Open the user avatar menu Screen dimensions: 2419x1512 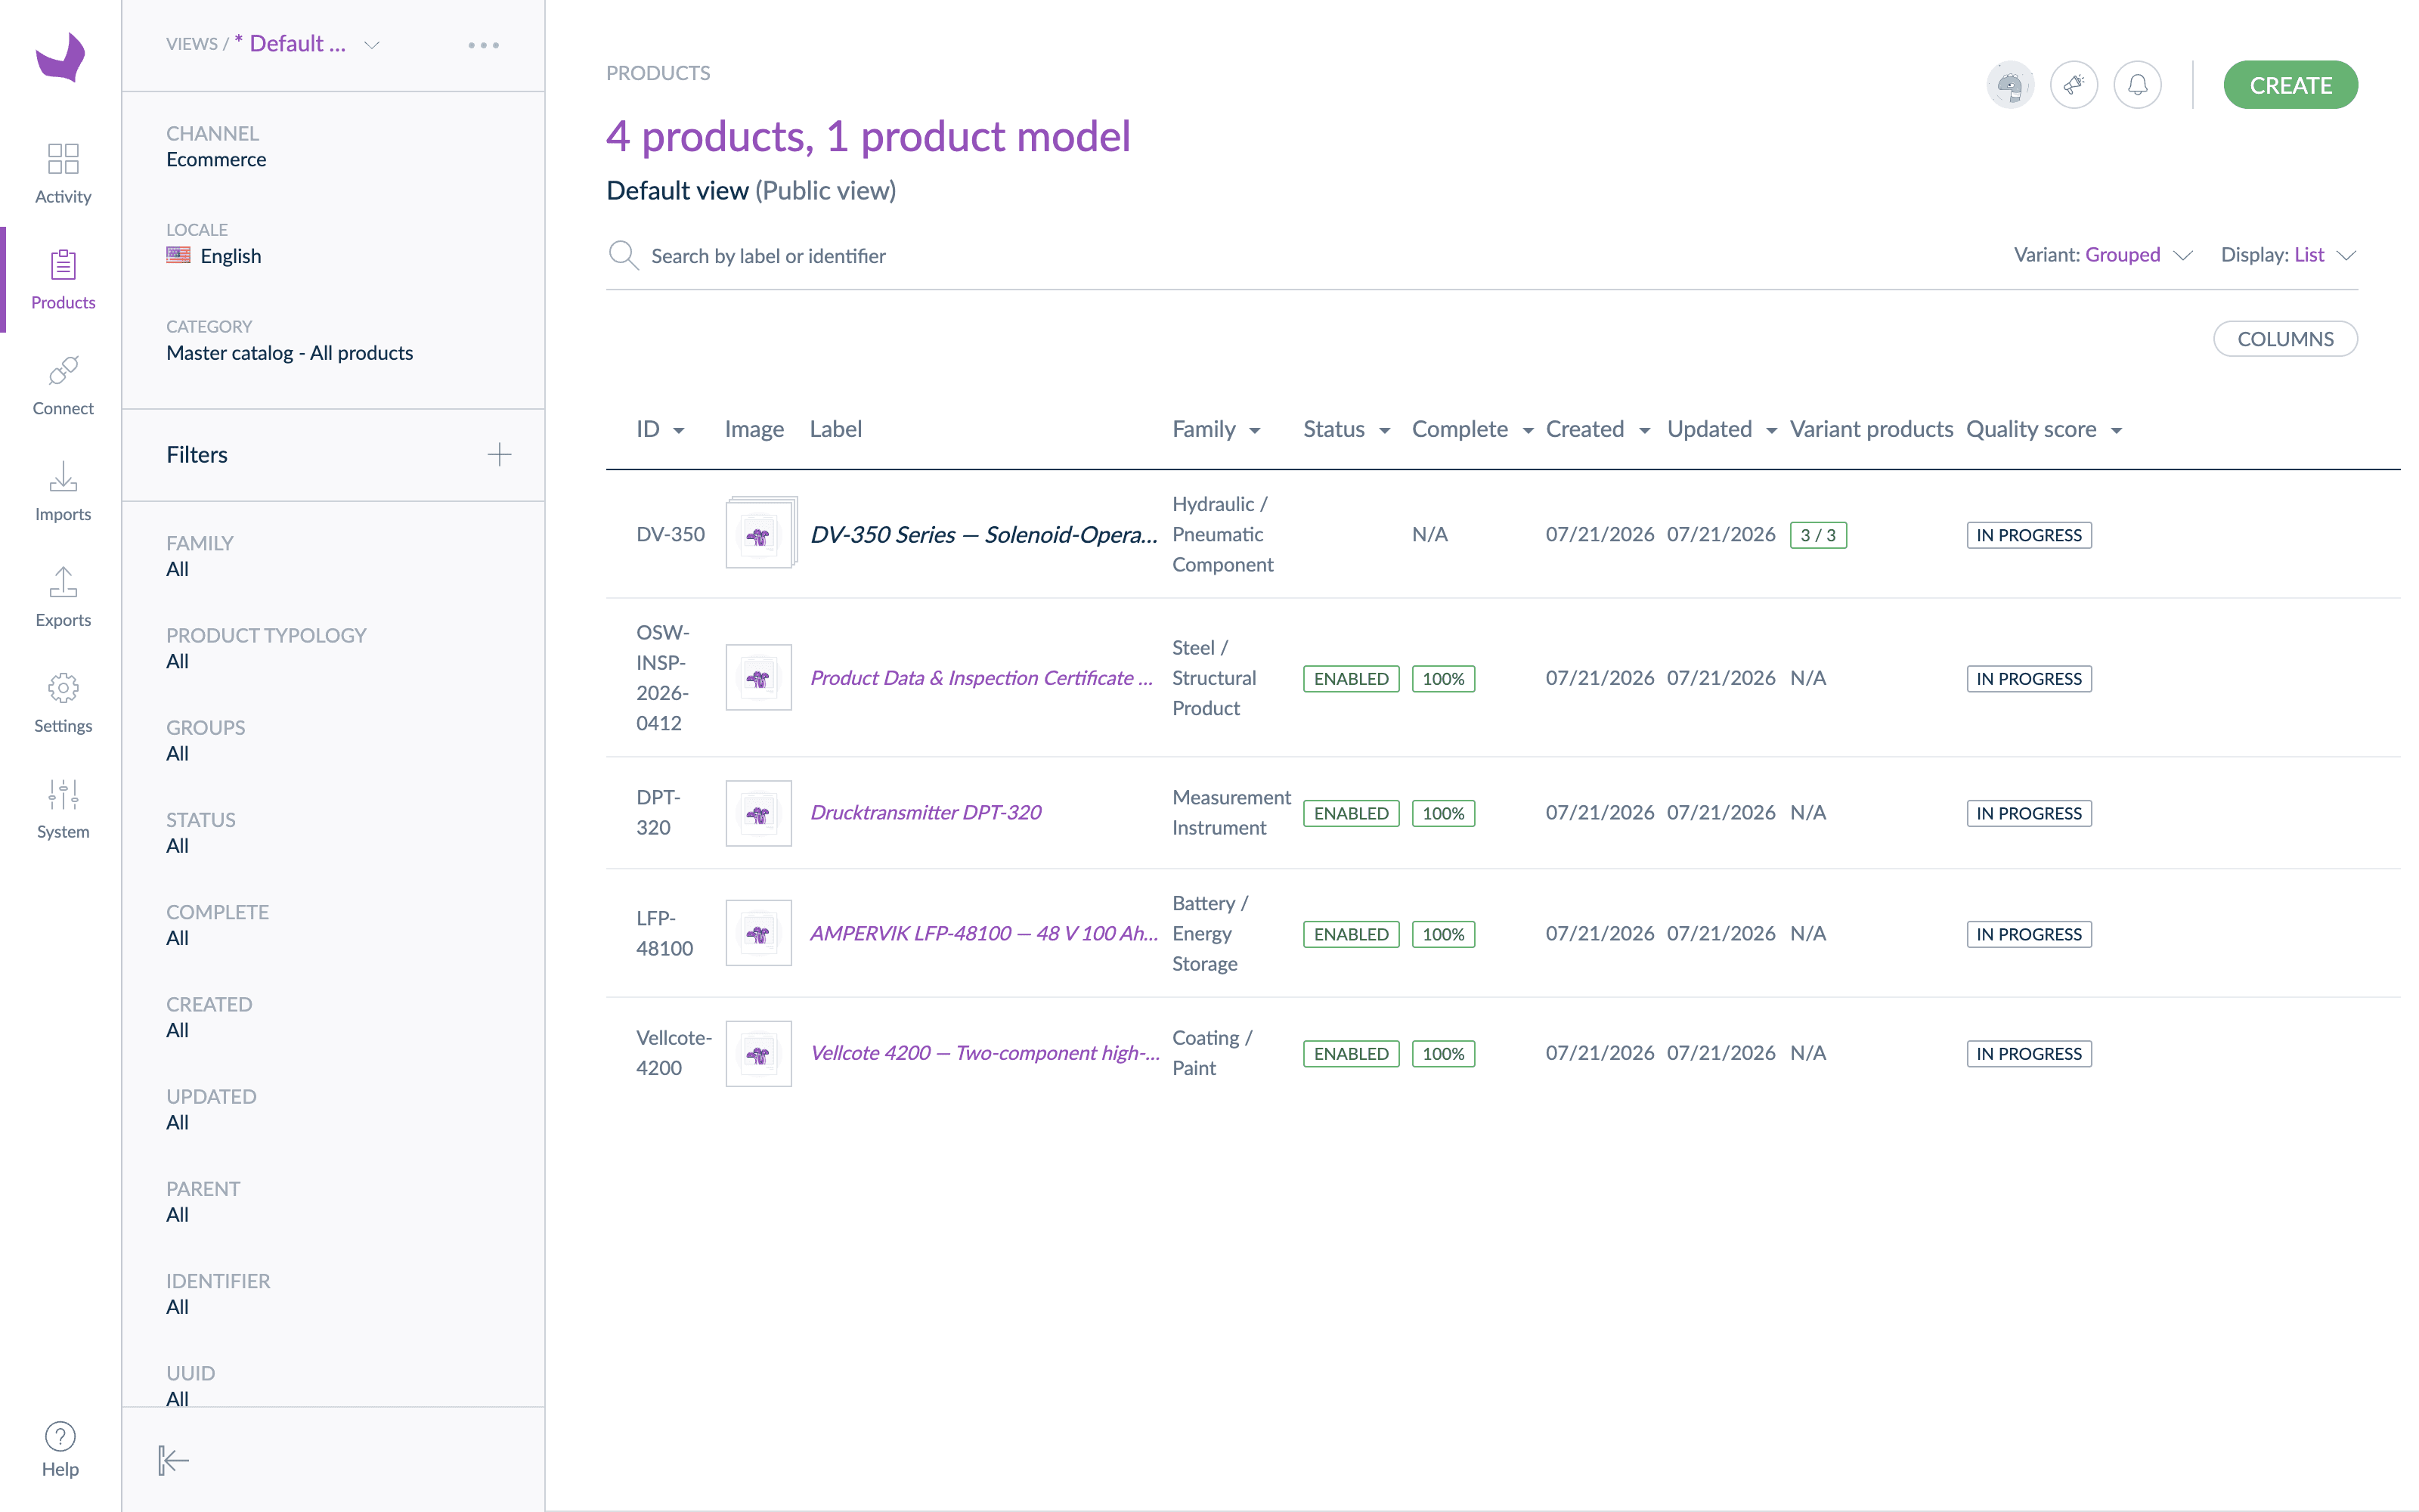pos(2009,85)
